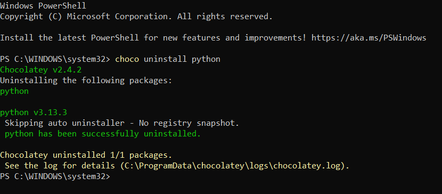Click the prompt preceding the choco command
This screenshot has width=442, height=194.
56,59
